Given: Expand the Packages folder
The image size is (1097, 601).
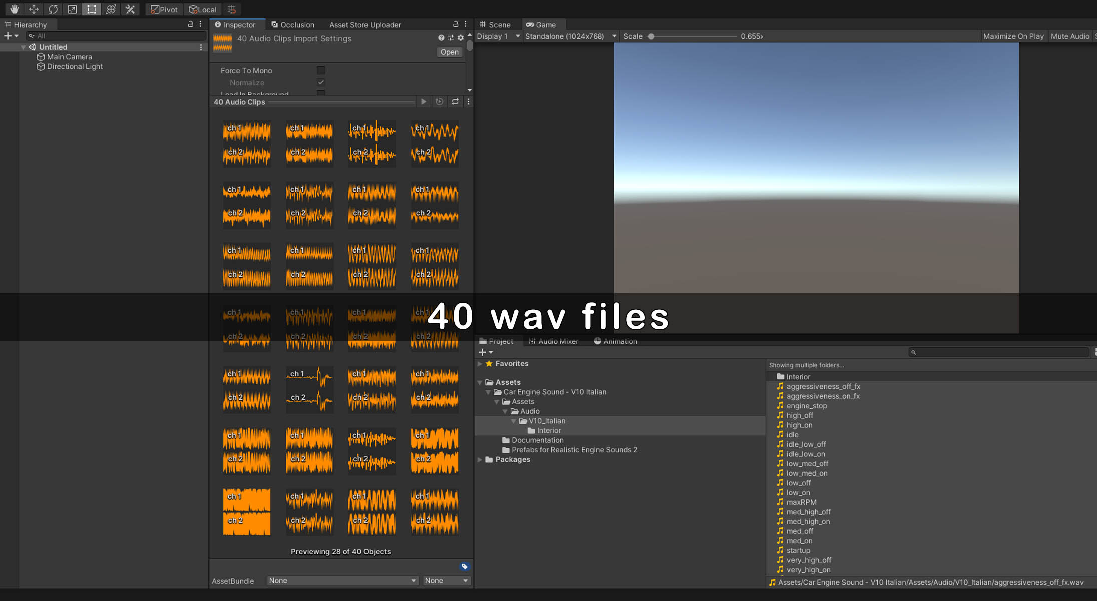Looking at the screenshot, I should click(x=480, y=460).
